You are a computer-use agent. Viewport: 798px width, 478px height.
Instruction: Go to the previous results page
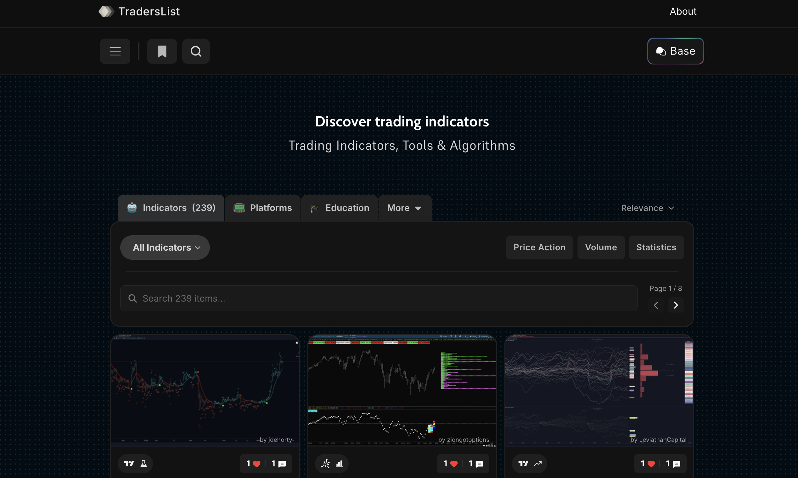(656, 305)
